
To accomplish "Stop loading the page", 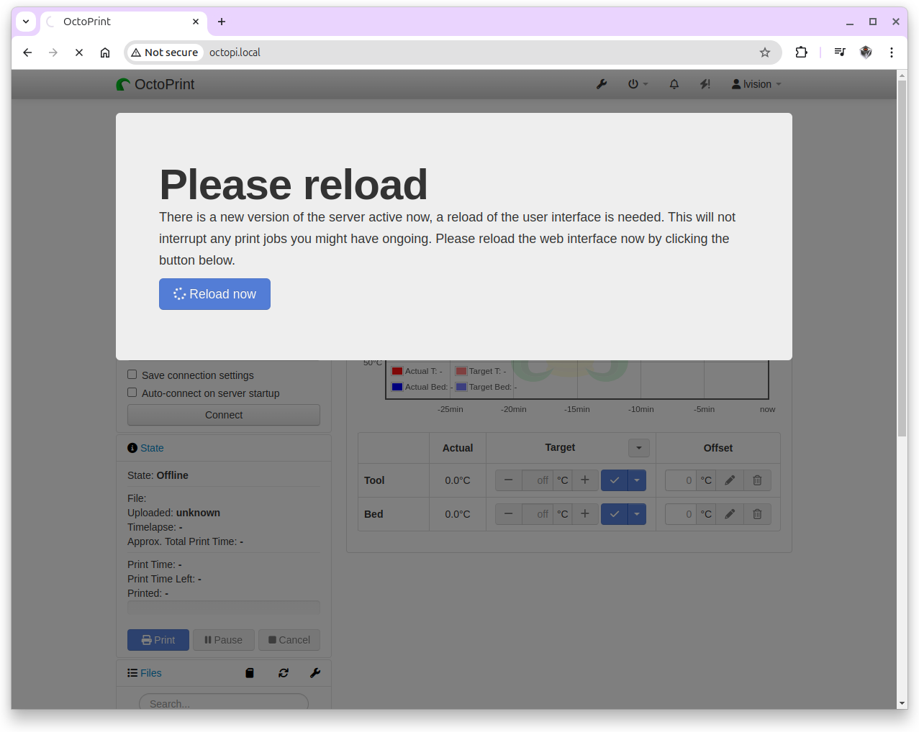I will (79, 52).
